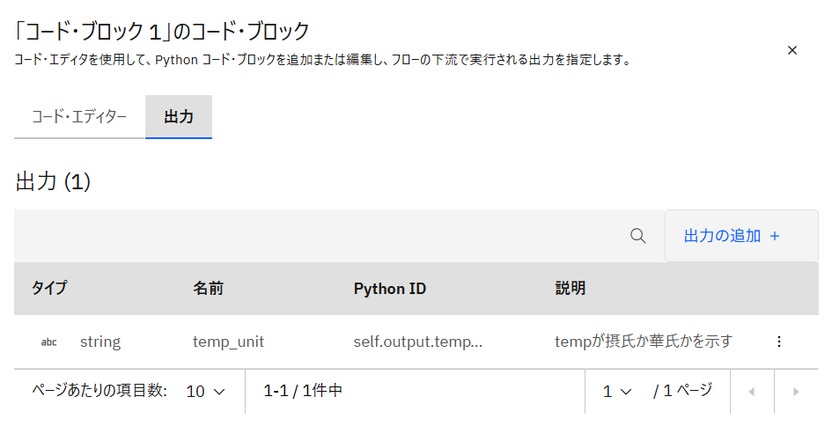
Task: Select the temp_unit name cell
Action: point(228,342)
